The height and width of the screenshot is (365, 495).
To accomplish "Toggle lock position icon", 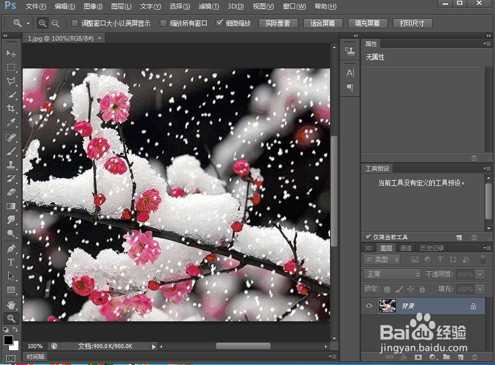I will (x=411, y=289).
